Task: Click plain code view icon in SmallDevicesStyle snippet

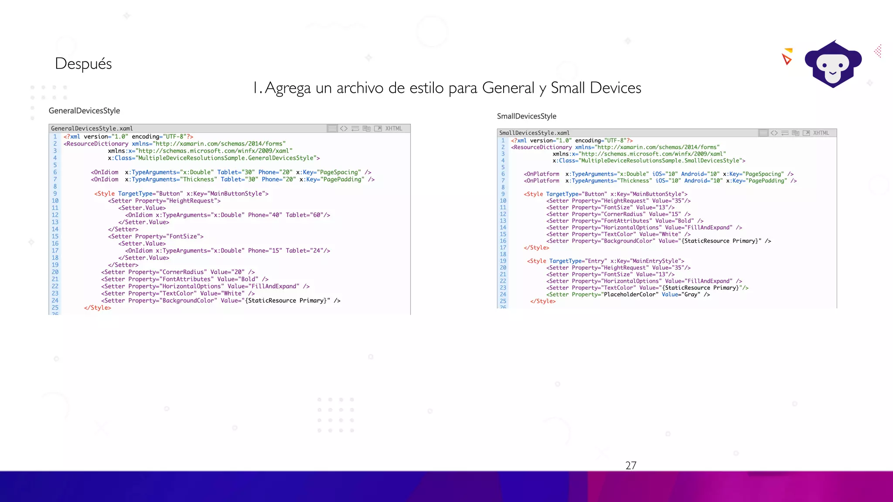Action: pyautogui.click(x=774, y=133)
